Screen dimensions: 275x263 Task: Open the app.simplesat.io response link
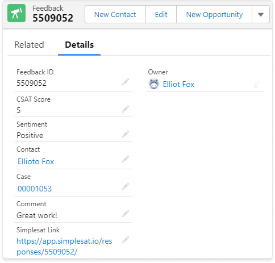point(64,247)
